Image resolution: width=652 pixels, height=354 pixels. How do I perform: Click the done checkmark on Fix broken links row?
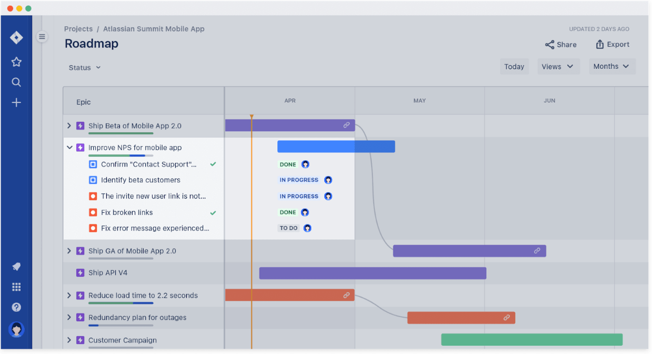point(213,213)
